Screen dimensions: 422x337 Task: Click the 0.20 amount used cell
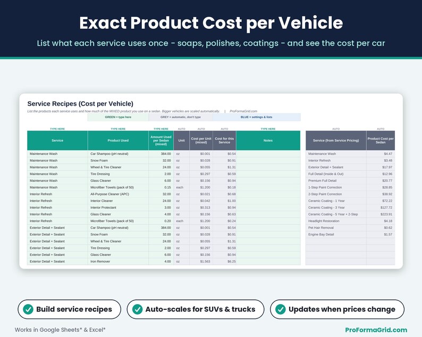click(x=161, y=221)
